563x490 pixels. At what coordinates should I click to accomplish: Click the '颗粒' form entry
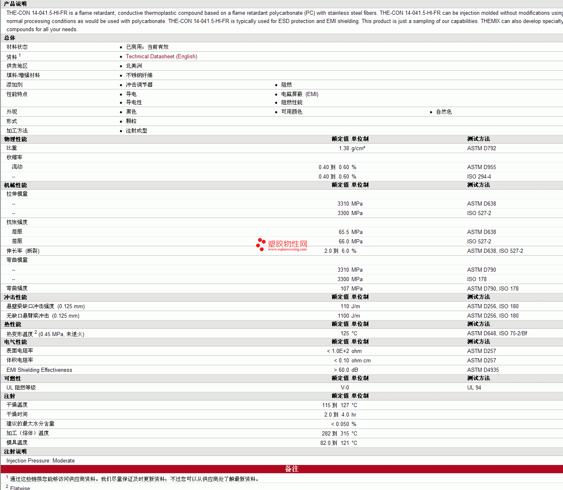coord(131,121)
